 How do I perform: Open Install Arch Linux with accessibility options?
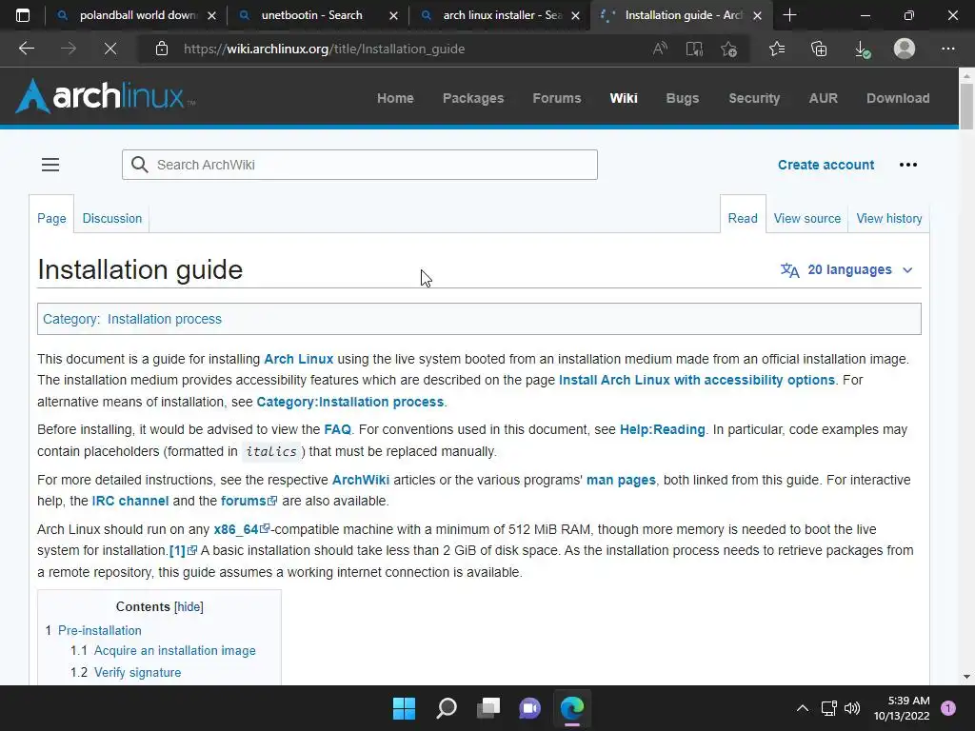coord(696,380)
